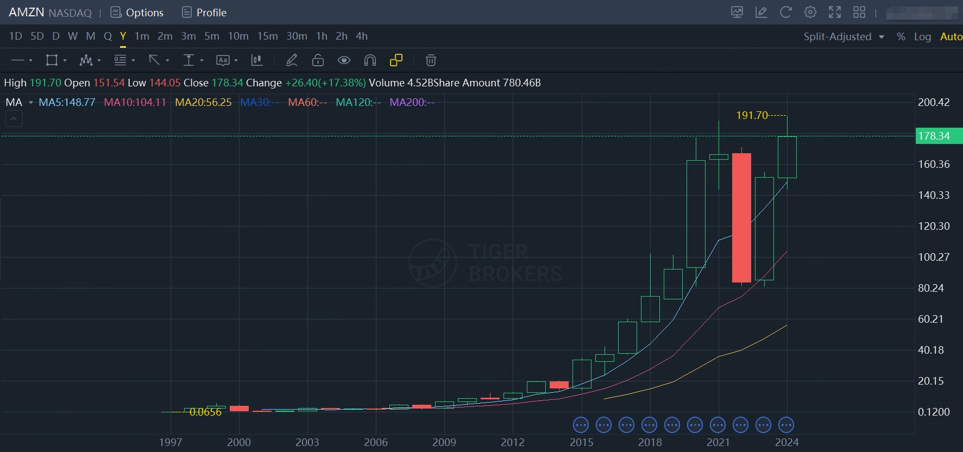Switch to the 30m interval
The width and height of the screenshot is (963, 452).
pos(297,36)
